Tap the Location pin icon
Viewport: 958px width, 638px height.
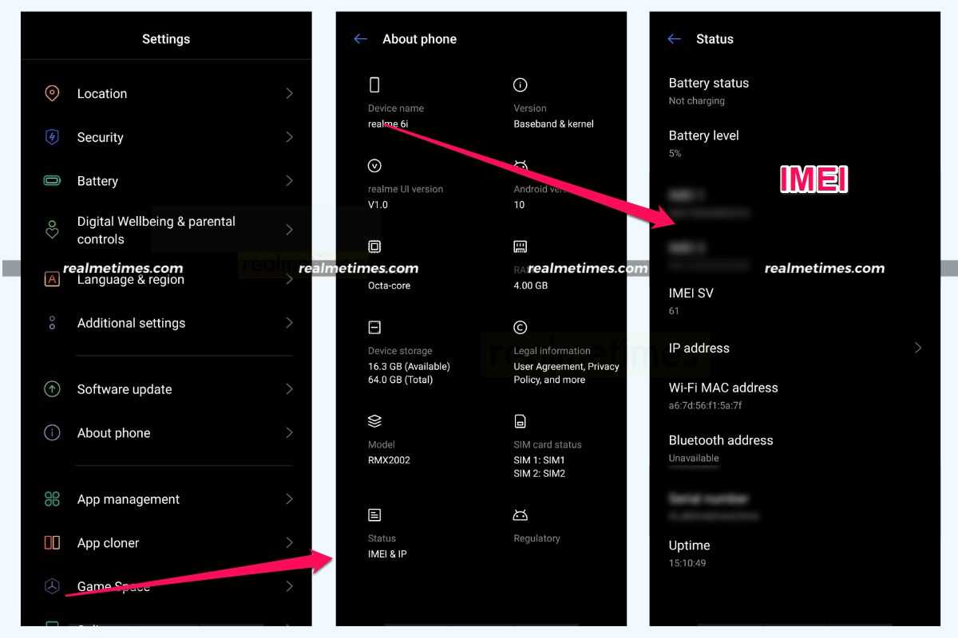point(52,93)
